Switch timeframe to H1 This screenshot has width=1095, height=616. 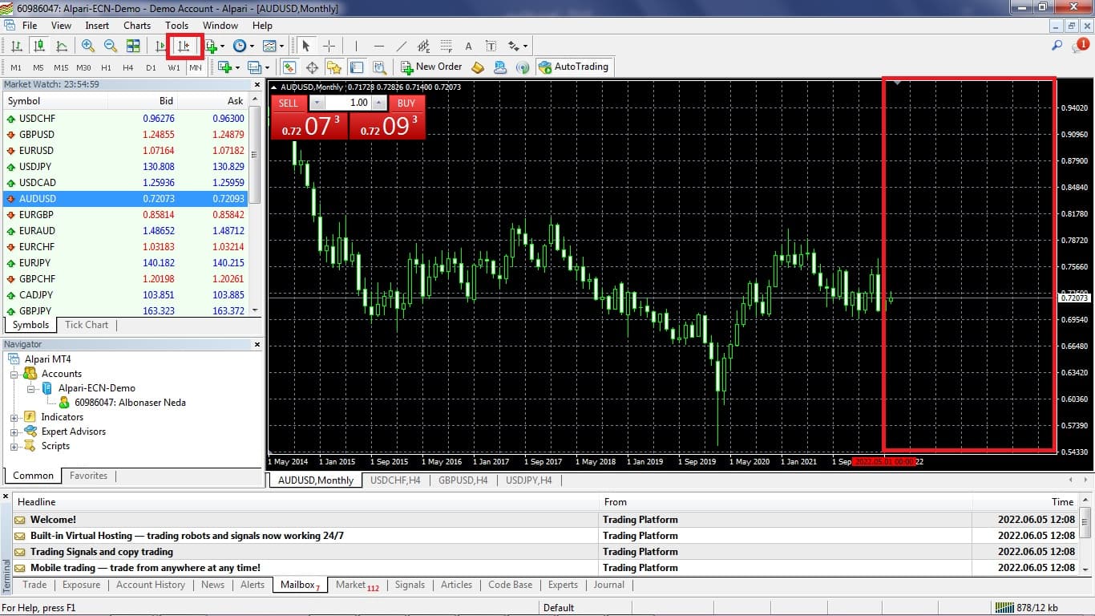(106, 67)
